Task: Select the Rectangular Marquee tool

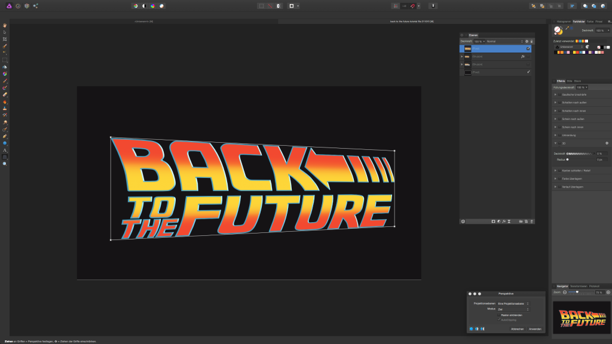Action: (x=5, y=60)
